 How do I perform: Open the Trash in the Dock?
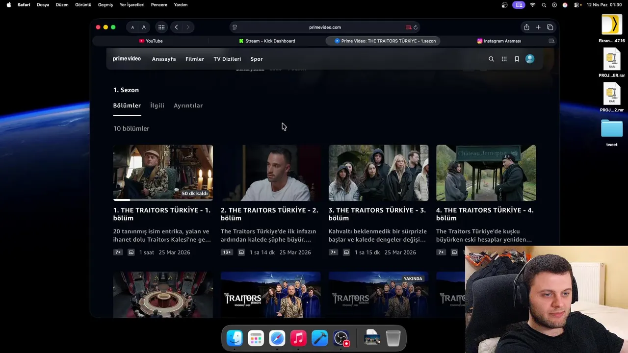393,338
